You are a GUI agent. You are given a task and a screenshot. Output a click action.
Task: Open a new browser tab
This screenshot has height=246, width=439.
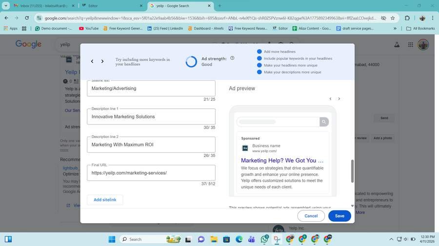point(219,5)
